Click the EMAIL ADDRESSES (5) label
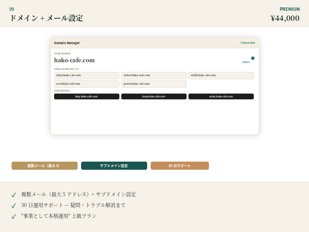This screenshot has width=309, height=232. (66, 69)
